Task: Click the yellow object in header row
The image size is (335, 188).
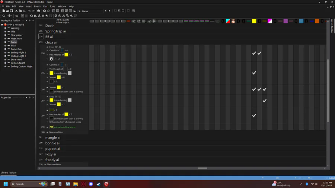Action: click(x=254, y=21)
